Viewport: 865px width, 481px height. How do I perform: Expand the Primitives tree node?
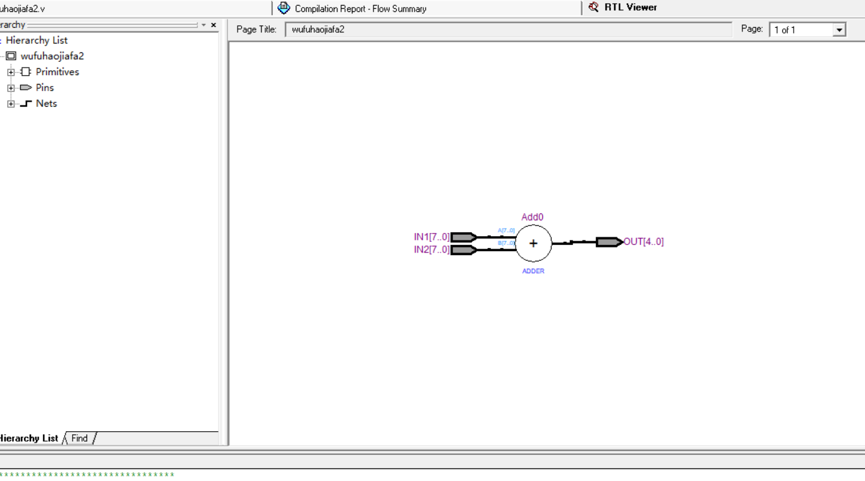[11, 72]
